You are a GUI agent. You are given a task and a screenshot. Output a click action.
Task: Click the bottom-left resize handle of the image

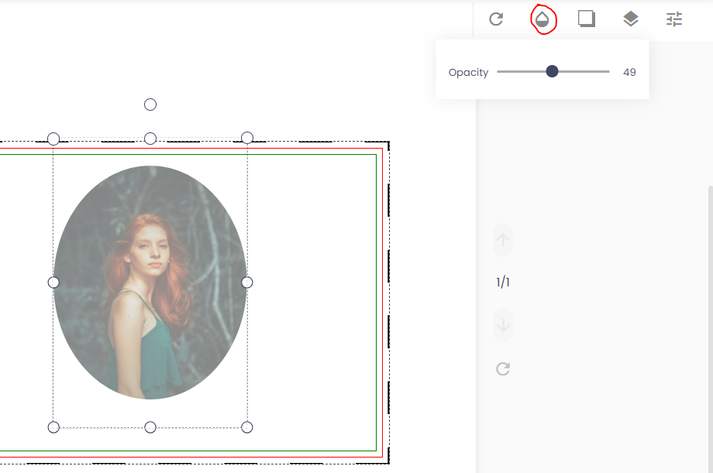pyautogui.click(x=53, y=427)
